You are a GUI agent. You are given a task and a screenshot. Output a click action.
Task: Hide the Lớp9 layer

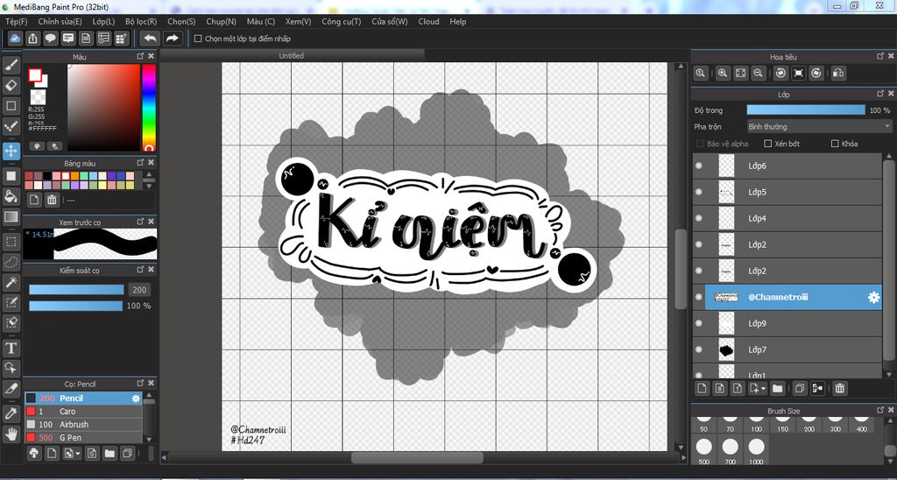(x=698, y=324)
